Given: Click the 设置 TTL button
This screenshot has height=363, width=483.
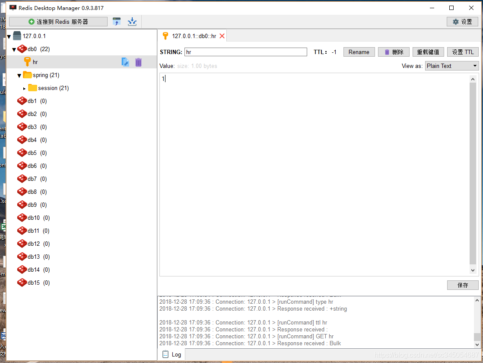Looking at the screenshot, I should pyautogui.click(x=463, y=52).
